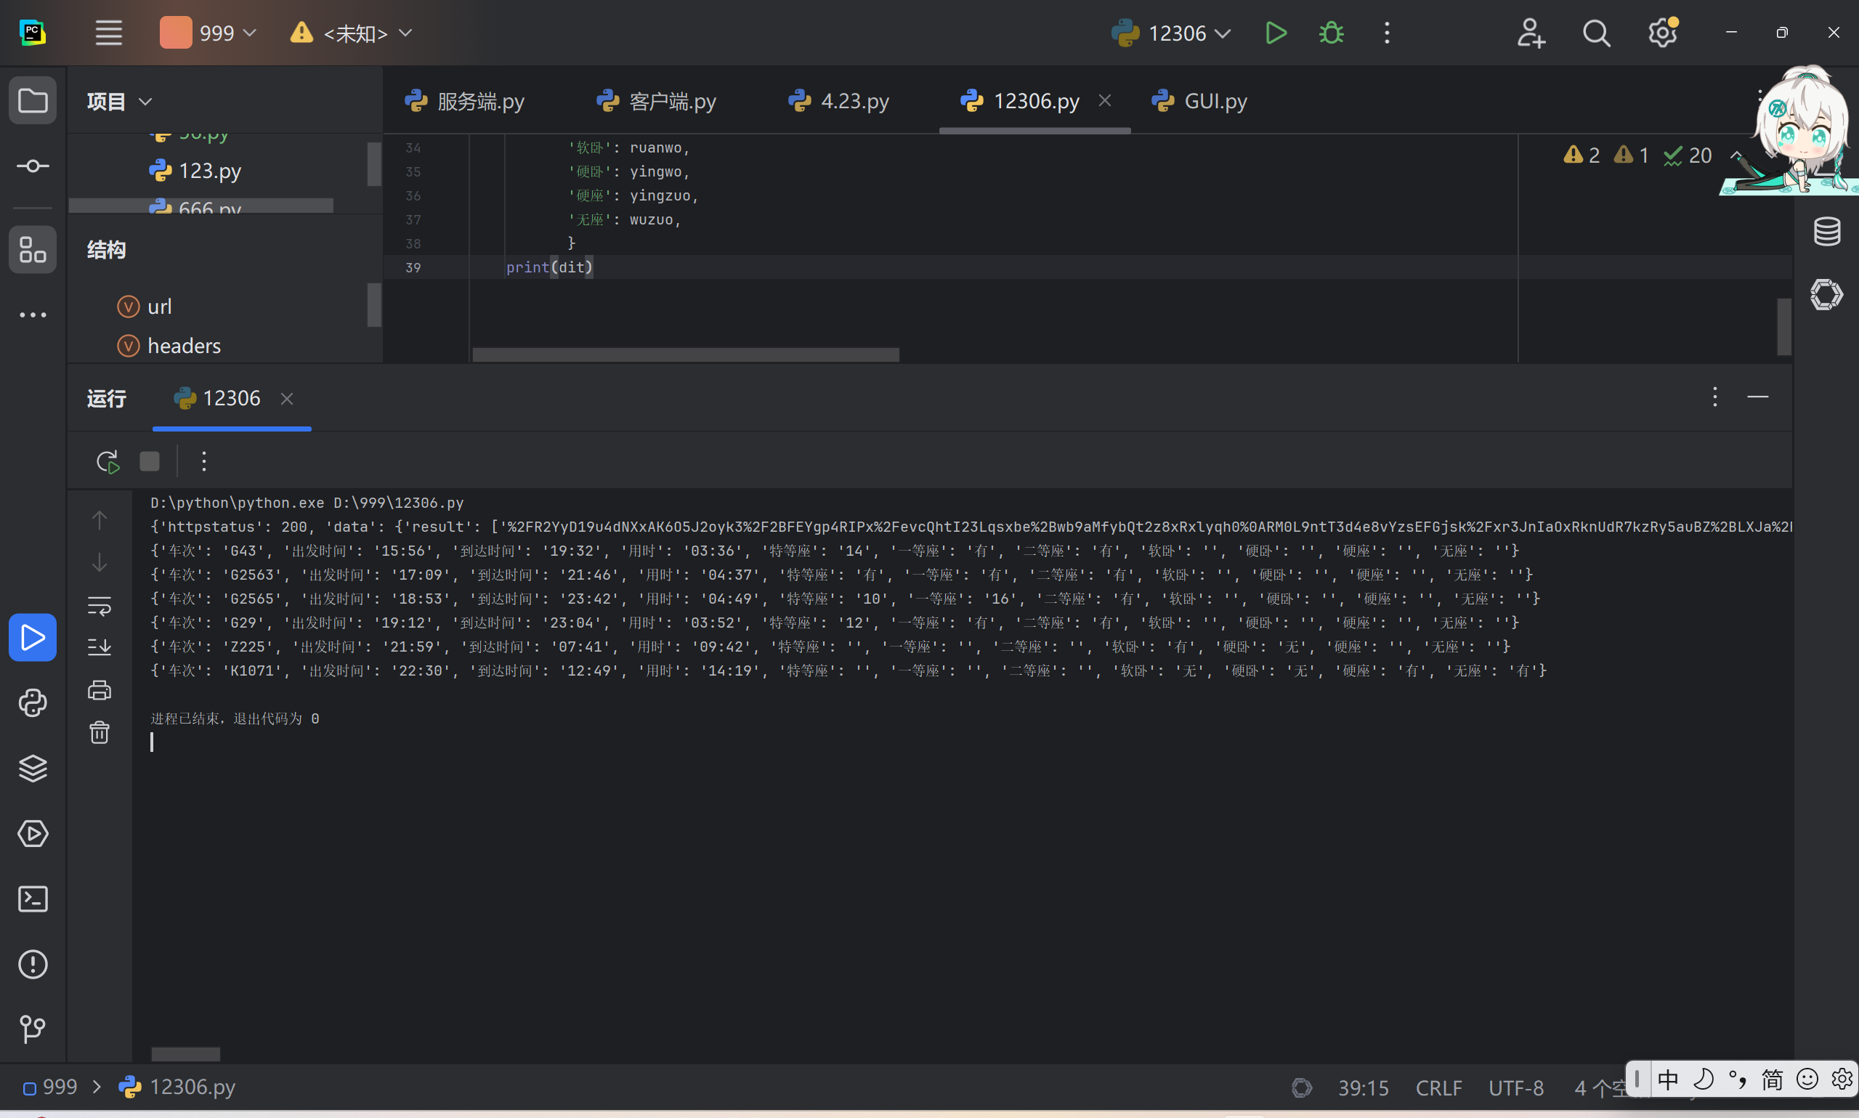Viewport: 1859px width, 1118px height.
Task: Click the editor horizontal scrollbar
Action: (x=686, y=354)
